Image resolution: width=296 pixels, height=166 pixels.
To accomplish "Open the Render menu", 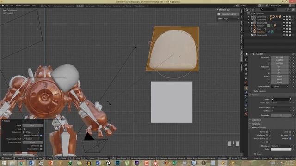I will pyautogui.click(x=18, y=6).
